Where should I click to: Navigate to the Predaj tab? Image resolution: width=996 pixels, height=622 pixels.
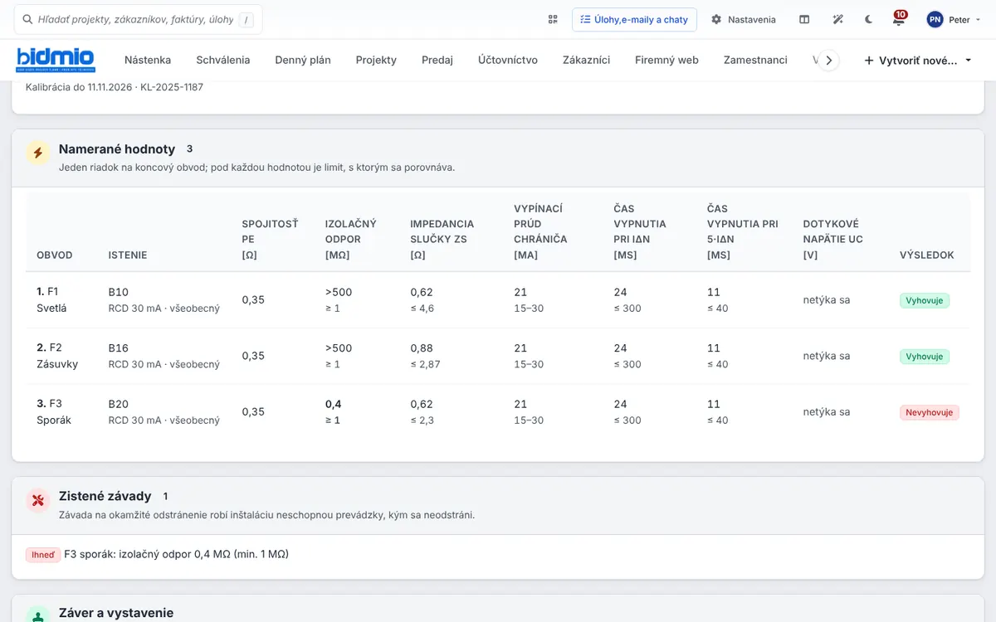[437, 60]
